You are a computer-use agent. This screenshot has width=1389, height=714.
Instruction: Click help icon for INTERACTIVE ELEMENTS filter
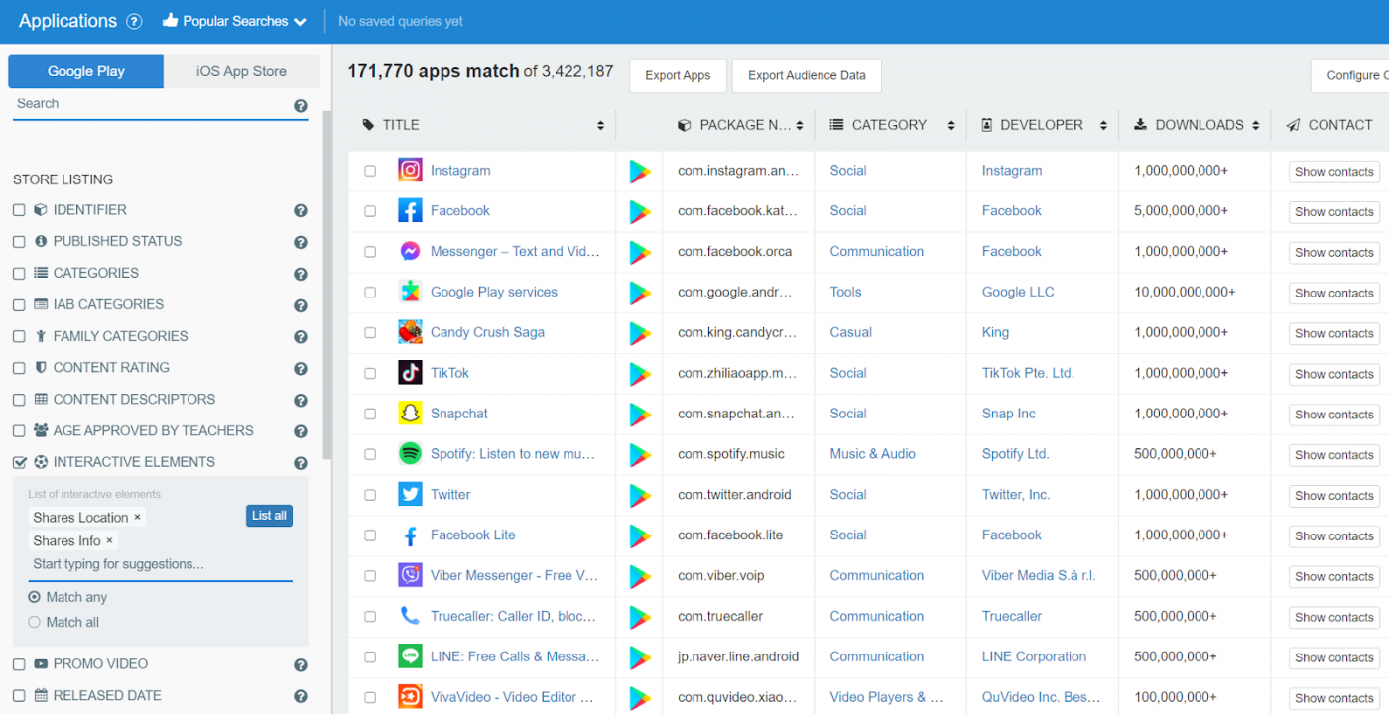(301, 463)
